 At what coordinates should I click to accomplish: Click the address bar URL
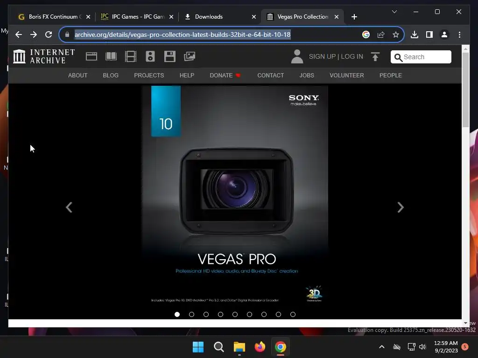click(x=183, y=34)
